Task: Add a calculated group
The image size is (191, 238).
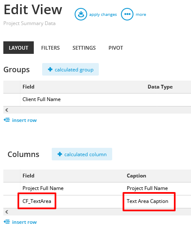Action: click(x=70, y=69)
